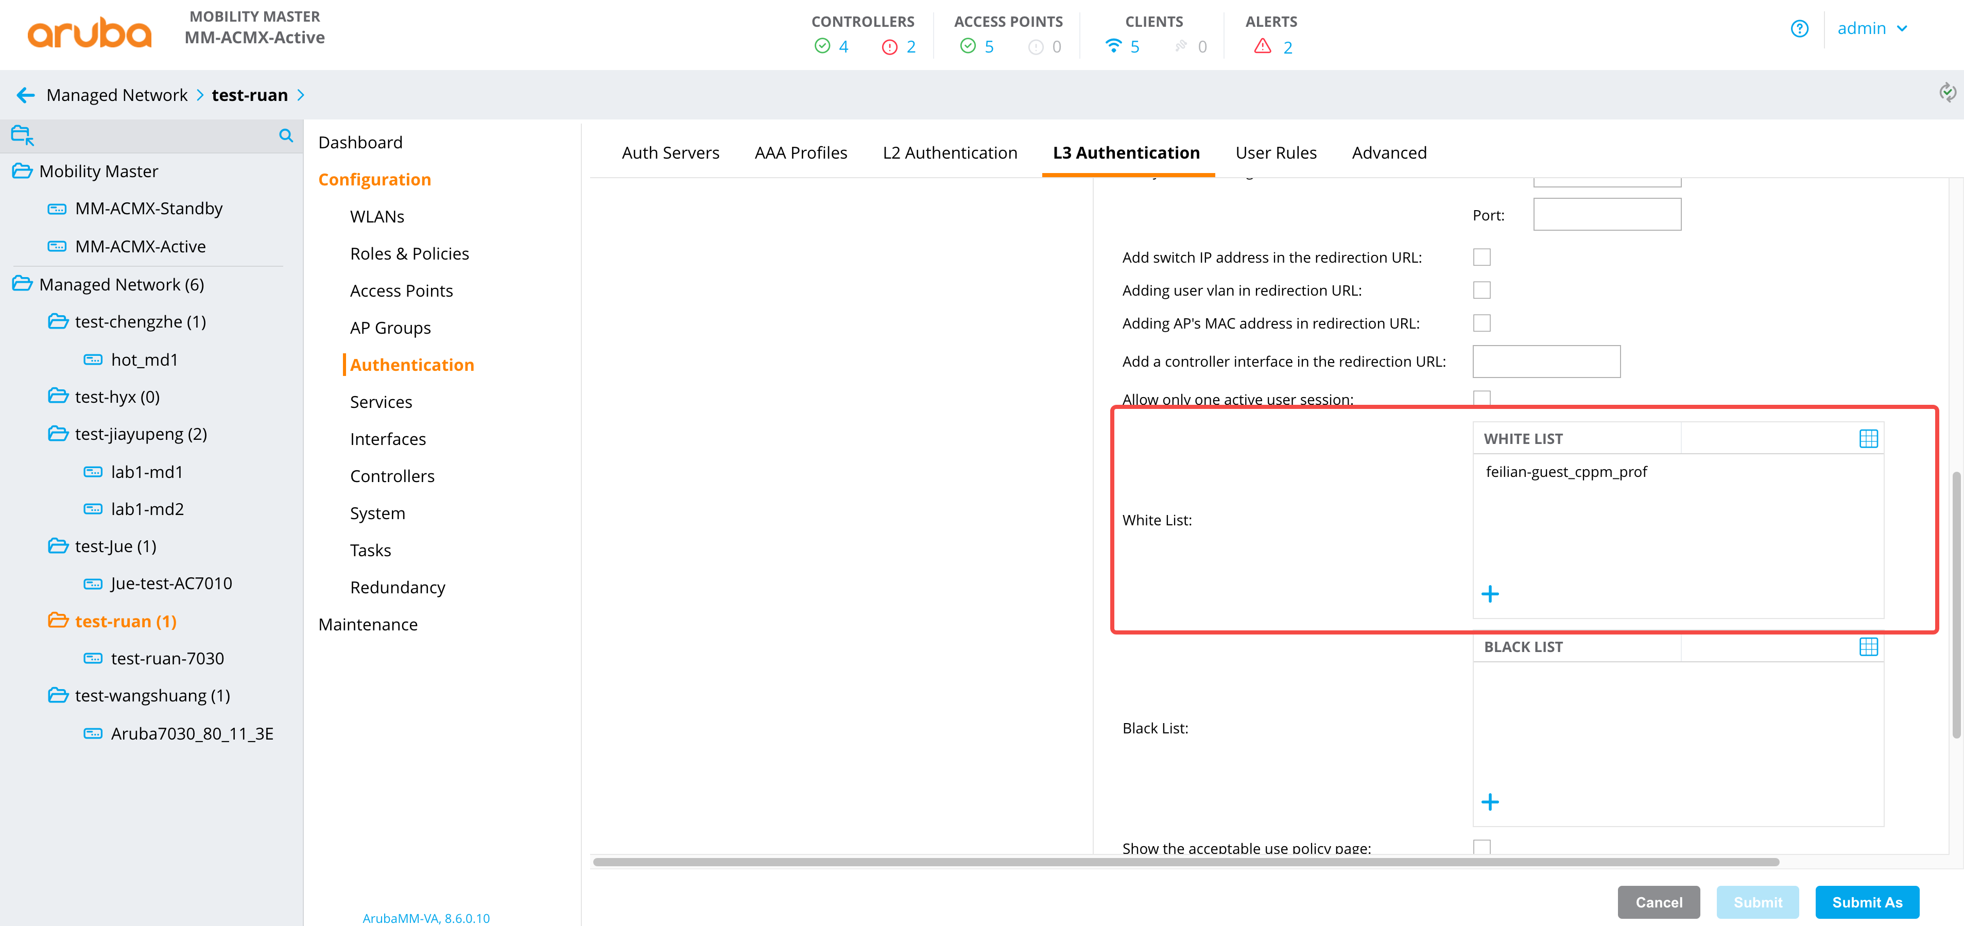1964x926 pixels.
Task: Click the Mobility Master folder icon
Action: [x=22, y=171]
